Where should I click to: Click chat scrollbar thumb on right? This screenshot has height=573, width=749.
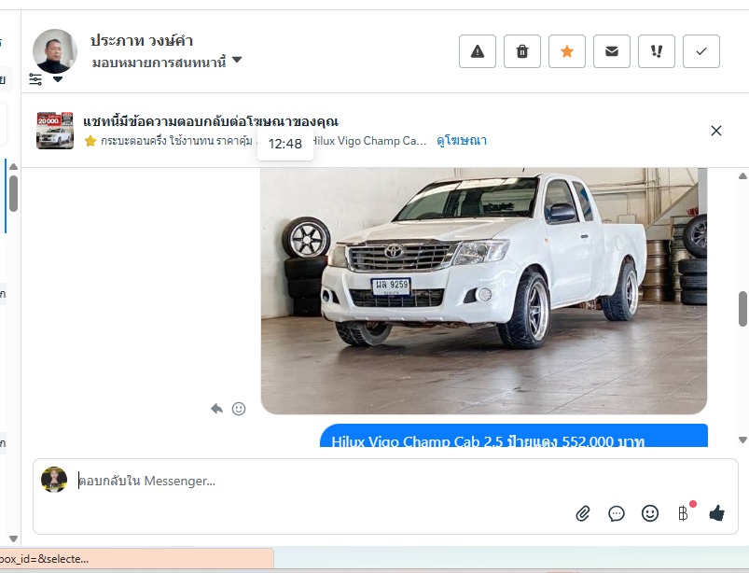(x=742, y=309)
